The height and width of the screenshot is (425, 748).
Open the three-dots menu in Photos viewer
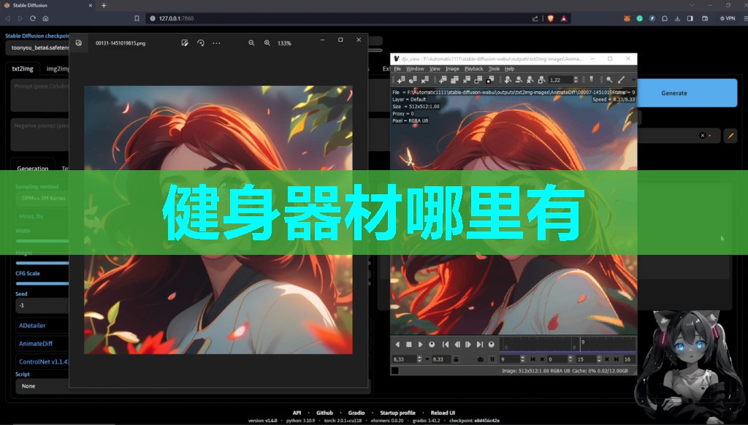[216, 43]
